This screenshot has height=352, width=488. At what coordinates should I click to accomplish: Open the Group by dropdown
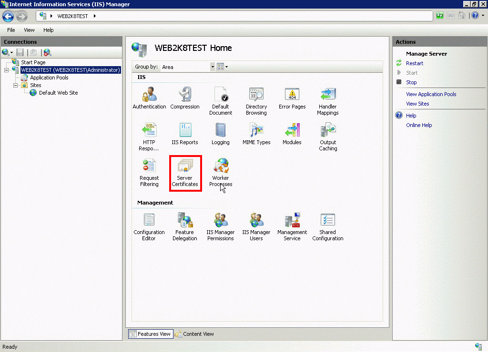pyautogui.click(x=213, y=67)
